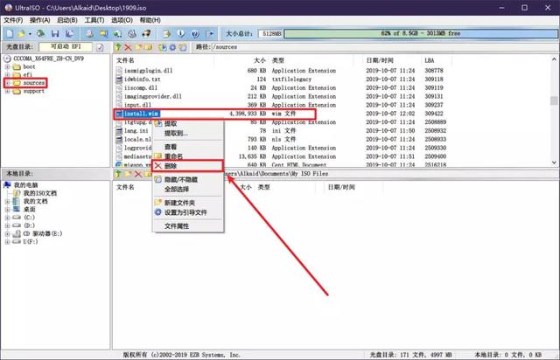Choose 文件属性 in the context menu

(188, 225)
